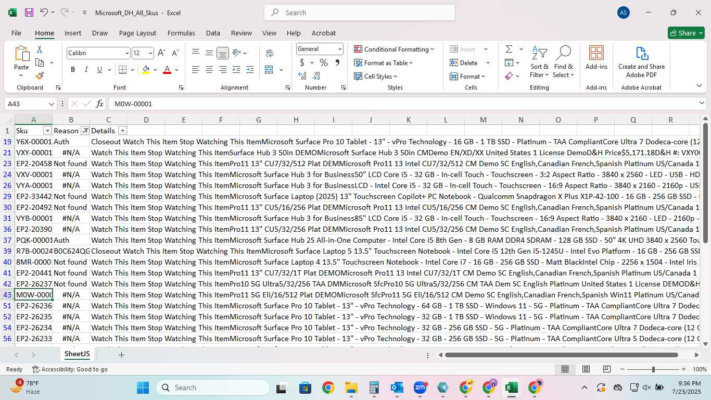This screenshot has width=711, height=400.
Task: Toggle Wrap Text
Action: tap(270, 53)
